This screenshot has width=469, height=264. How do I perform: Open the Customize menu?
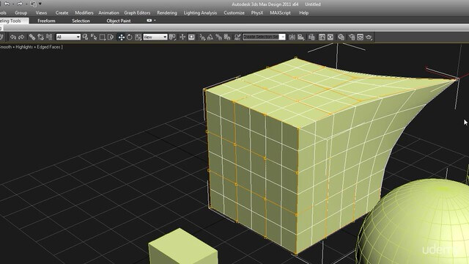tap(234, 13)
